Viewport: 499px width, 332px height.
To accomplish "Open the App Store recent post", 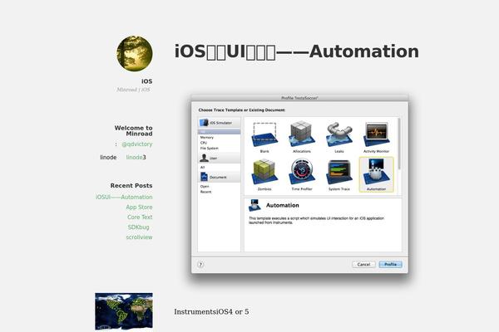I will 139,207.
